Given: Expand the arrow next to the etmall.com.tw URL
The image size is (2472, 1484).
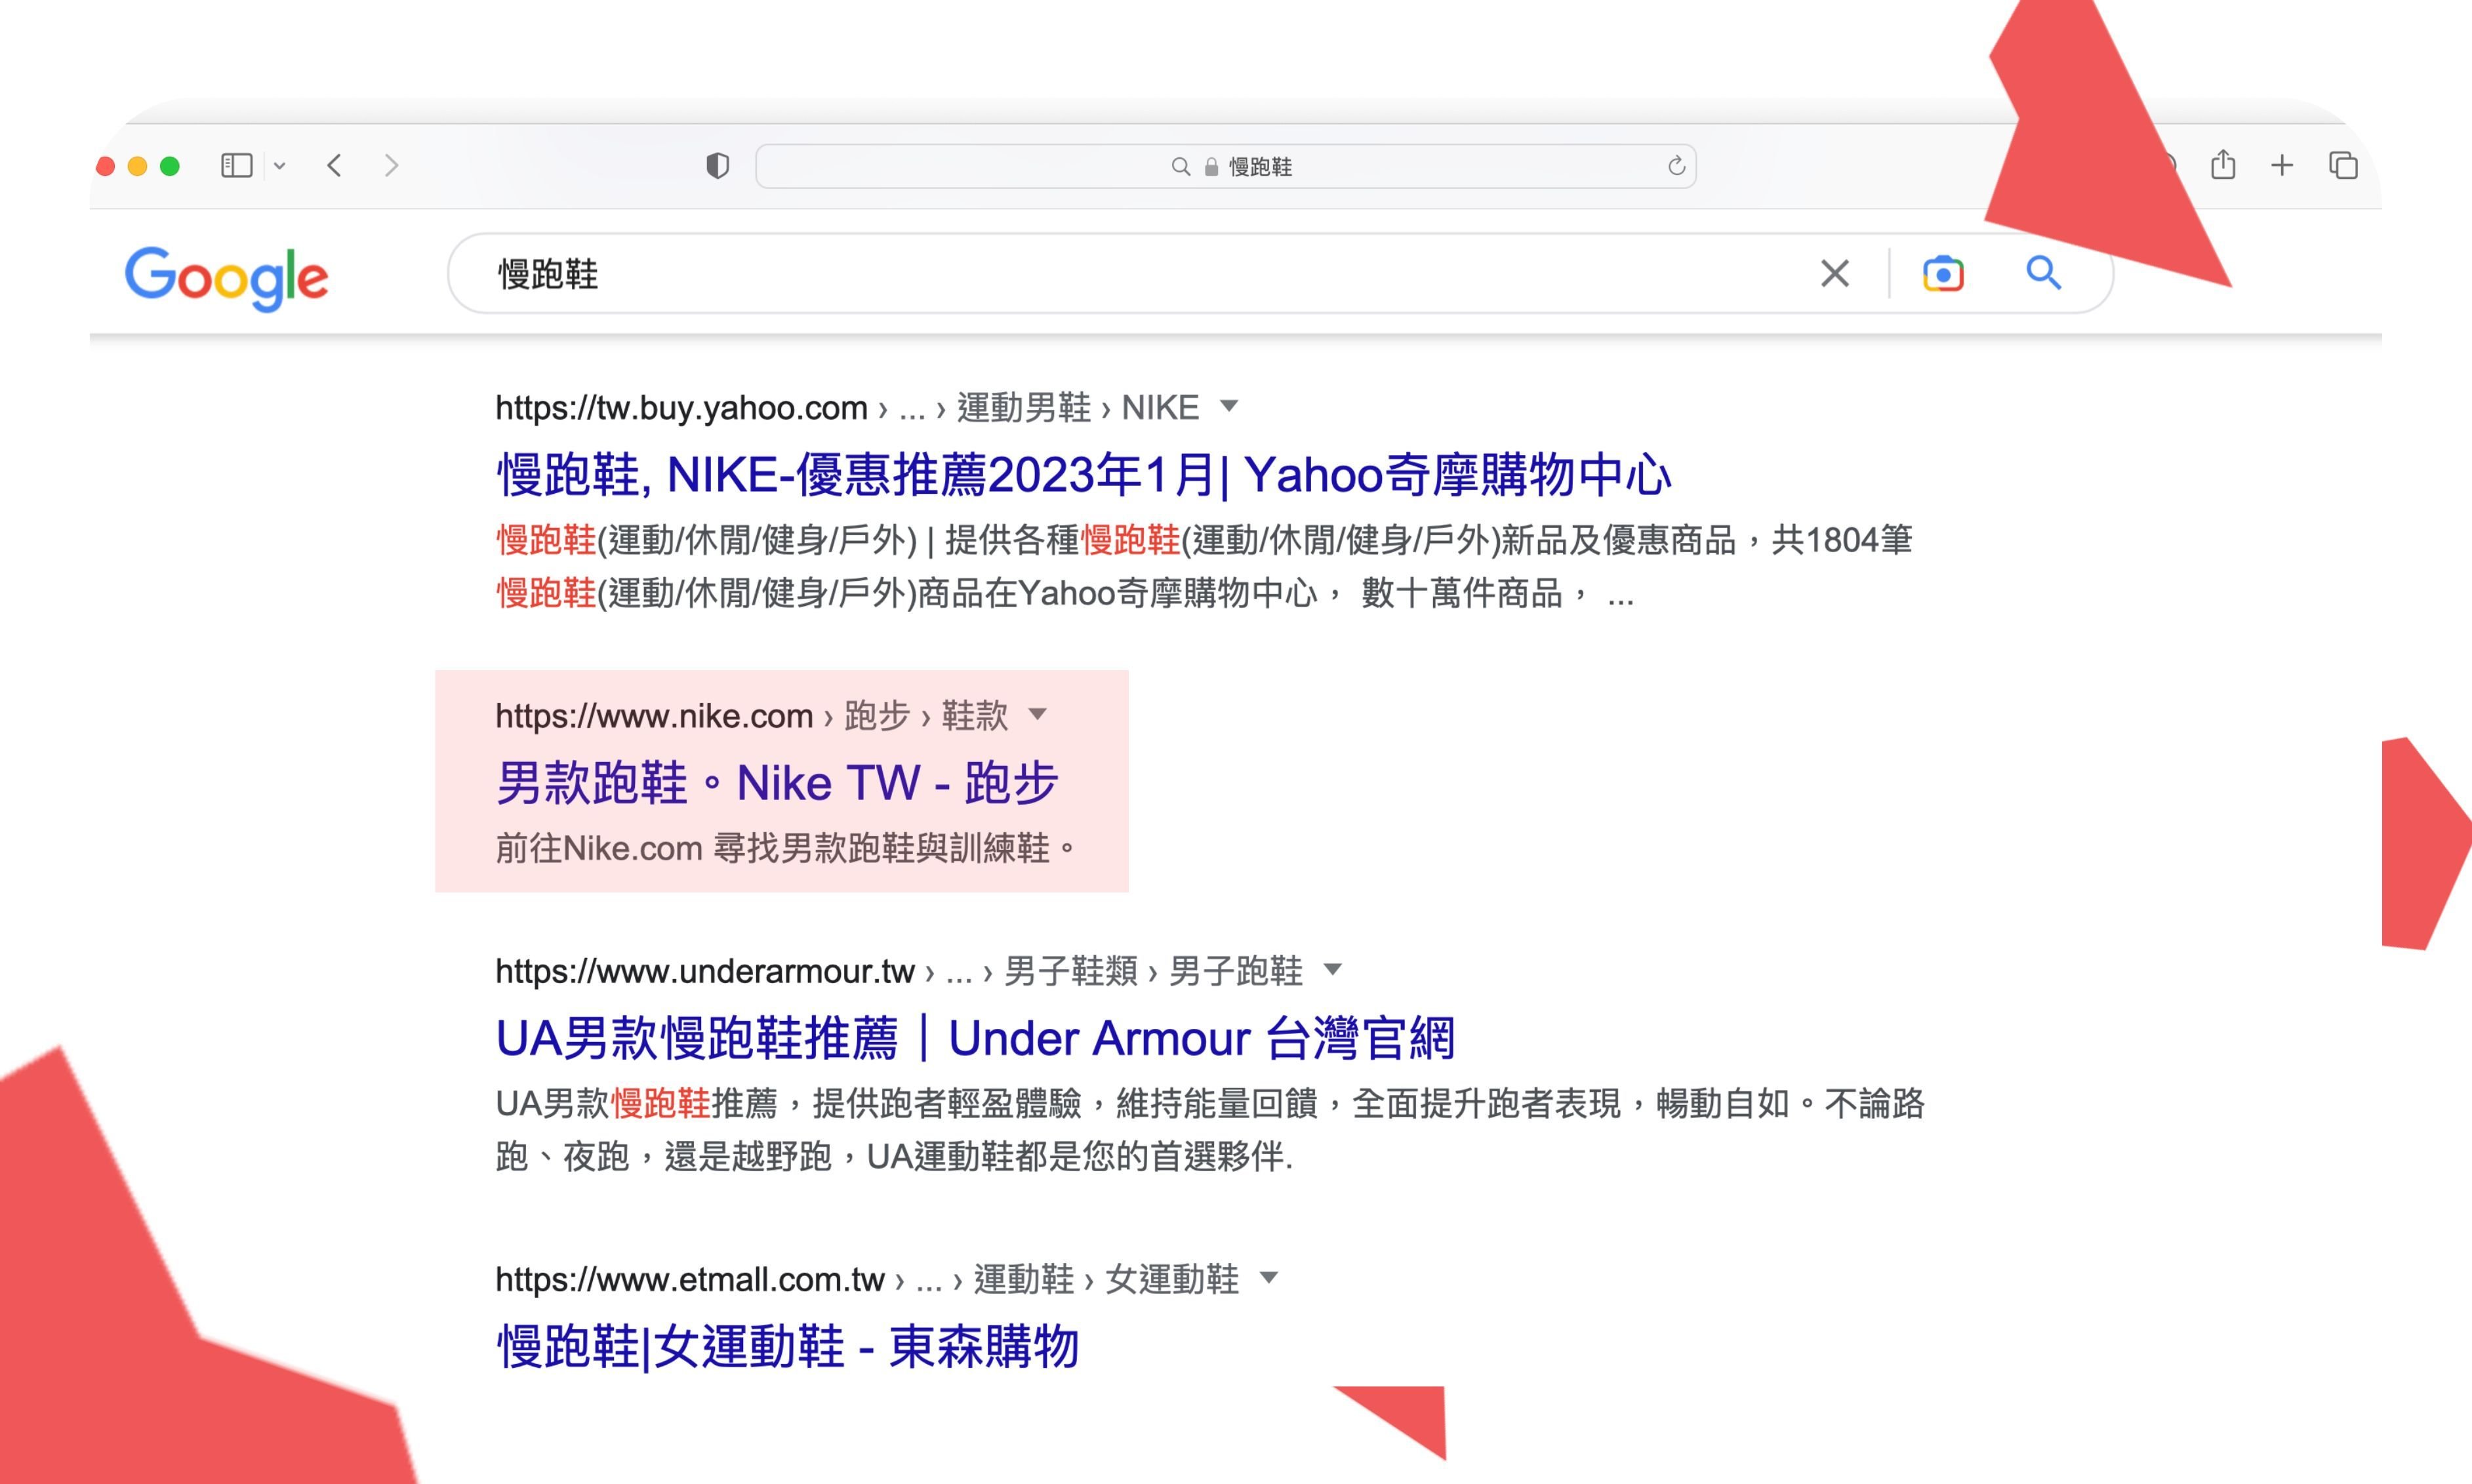Looking at the screenshot, I should [1268, 1277].
